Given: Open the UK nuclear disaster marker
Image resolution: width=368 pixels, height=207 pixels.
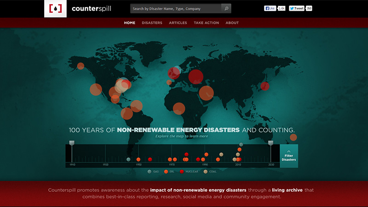Looking at the screenshot, I should click(174, 73).
